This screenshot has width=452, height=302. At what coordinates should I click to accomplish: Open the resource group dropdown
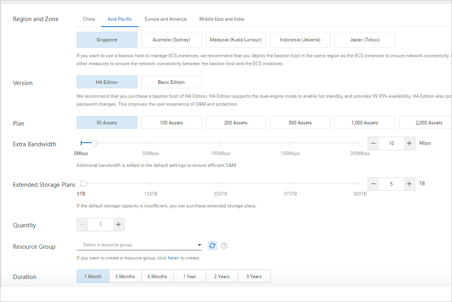point(139,245)
